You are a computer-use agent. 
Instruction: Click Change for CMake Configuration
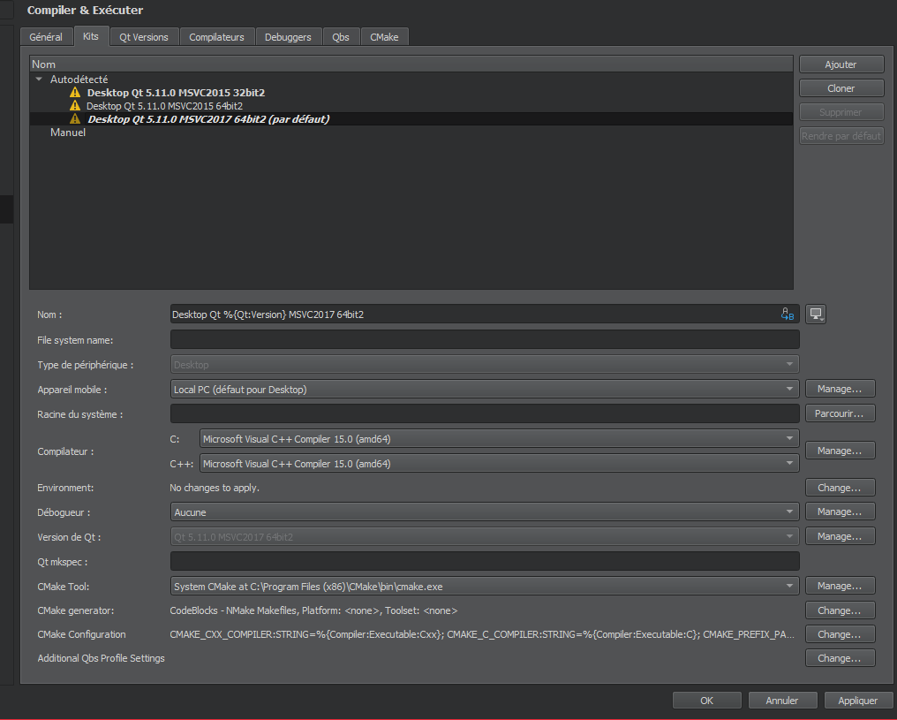pos(840,634)
